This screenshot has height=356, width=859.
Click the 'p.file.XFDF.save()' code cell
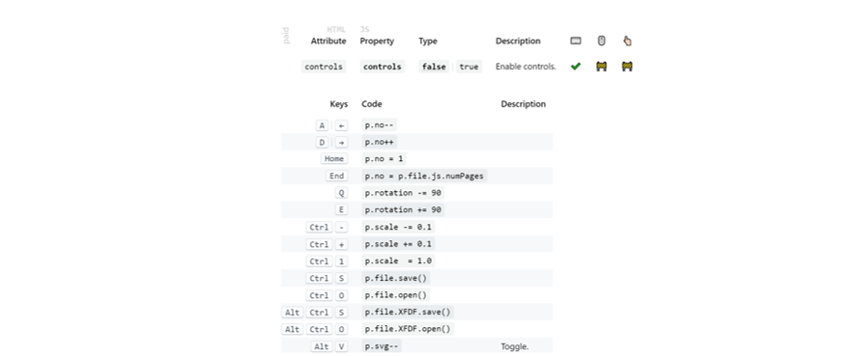pos(408,313)
